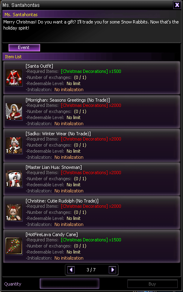
Task: Open the Event tab
Action: click(24, 48)
